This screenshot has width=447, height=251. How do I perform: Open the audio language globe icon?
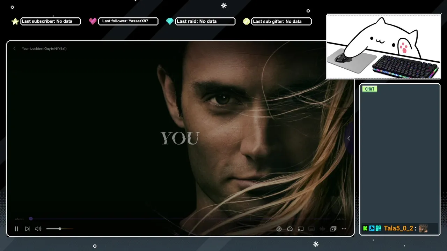click(x=279, y=229)
